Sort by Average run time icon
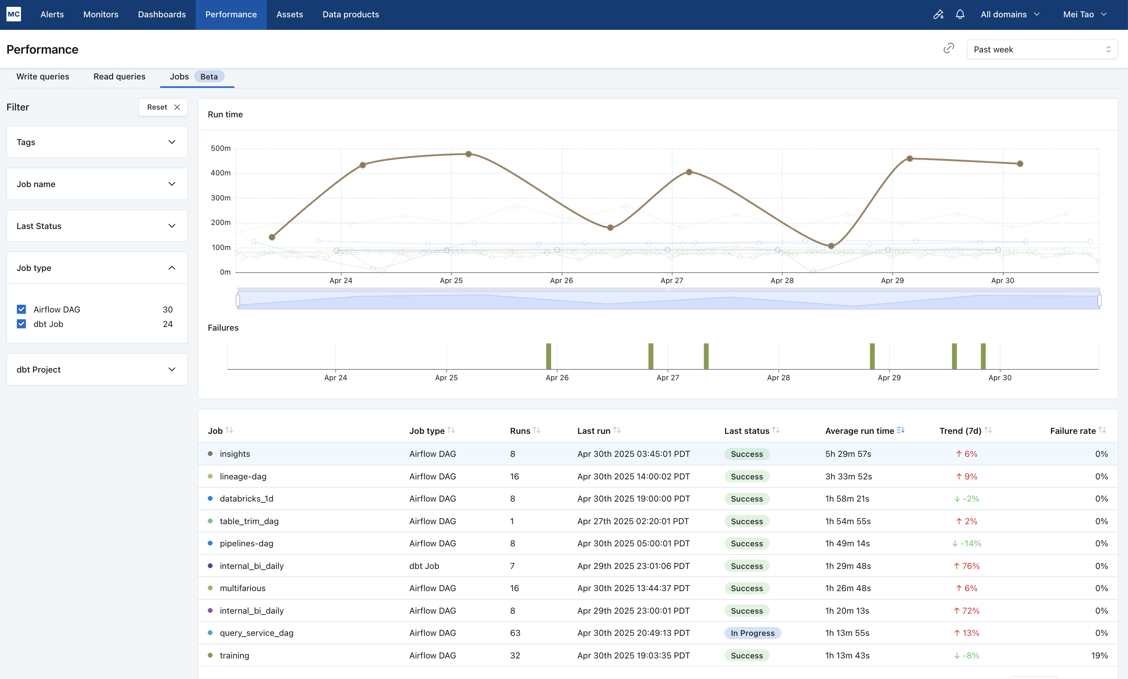Screen dimensions: 1128x679 (x=900, y=430)
